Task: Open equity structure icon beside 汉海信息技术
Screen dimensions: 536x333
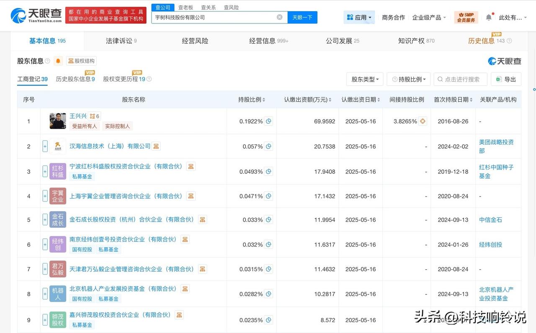Action: click(156, 146)
